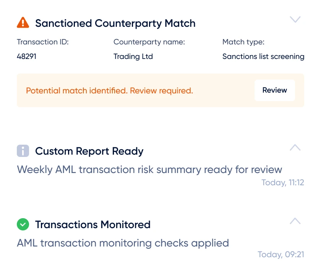The width and height of the screenshot is (321, 271).
Task: Click the Today, 09:21 timestamp
Action: (281, 254)
